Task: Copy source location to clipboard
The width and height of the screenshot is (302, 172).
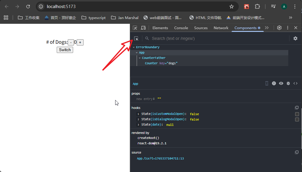Action: coord(297,152)
